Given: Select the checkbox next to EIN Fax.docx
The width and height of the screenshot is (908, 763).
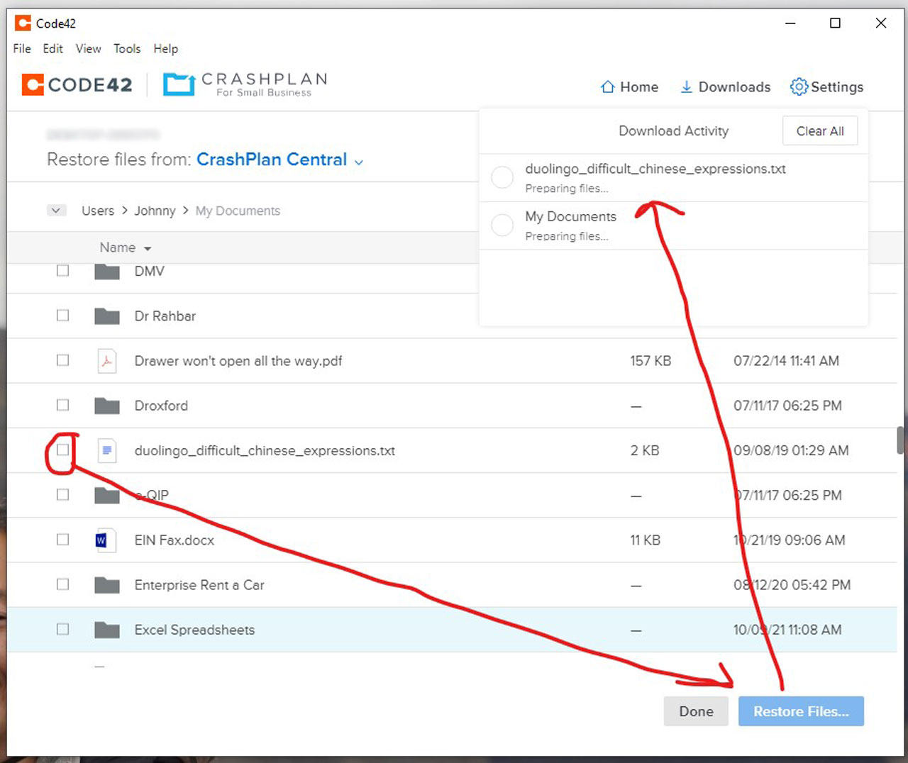Looking at the screenshot, I should 62,540.
